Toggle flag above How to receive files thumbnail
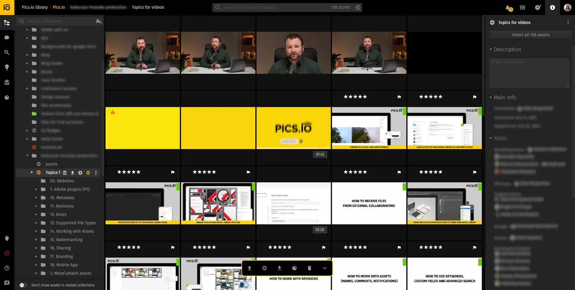575x290 pixels. pyautogui.click(x=399, y=172)
